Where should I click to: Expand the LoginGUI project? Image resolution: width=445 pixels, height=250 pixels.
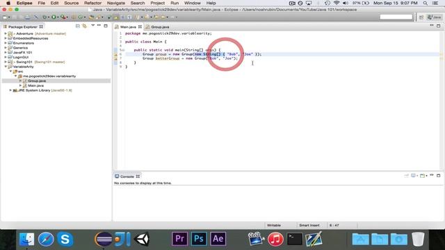coord(6,57)
